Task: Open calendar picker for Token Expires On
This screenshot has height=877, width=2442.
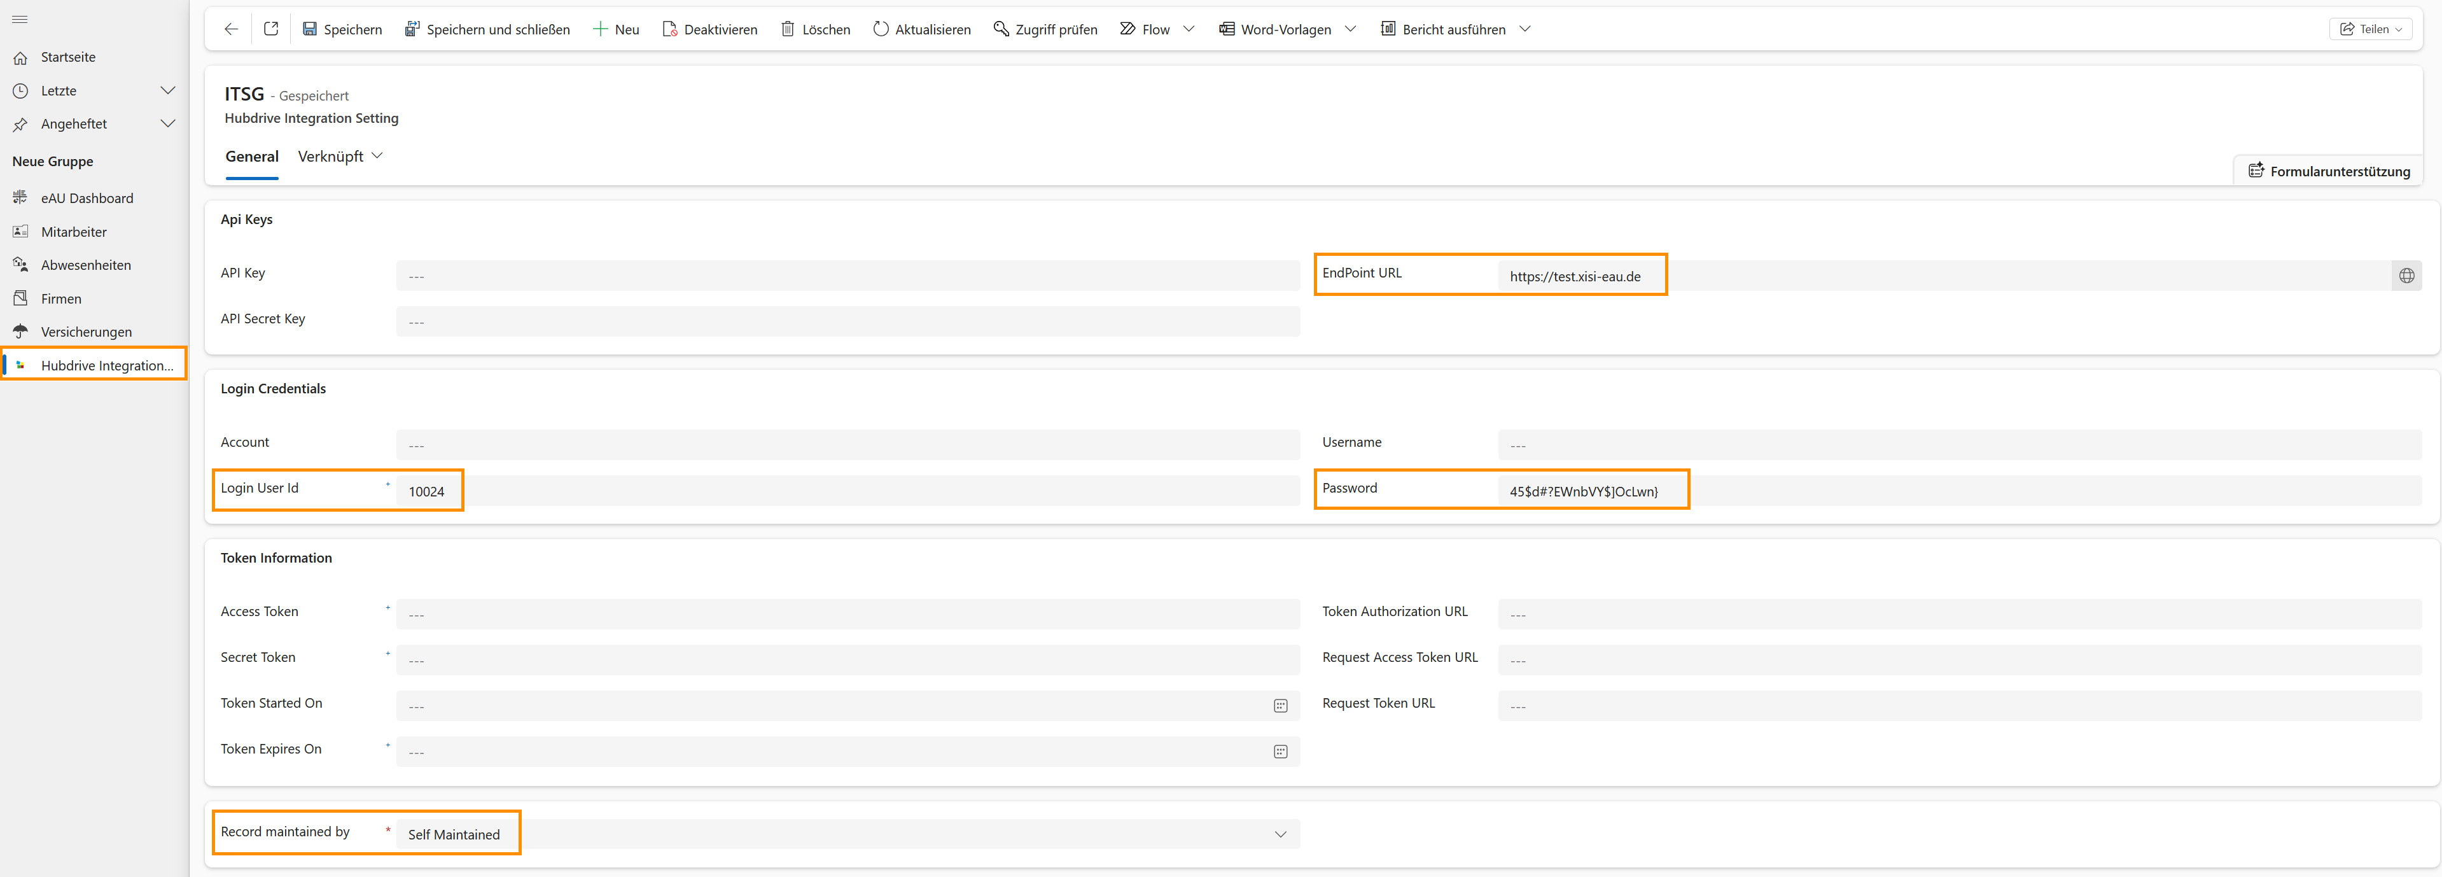Action: click(x=1280, y=752)
